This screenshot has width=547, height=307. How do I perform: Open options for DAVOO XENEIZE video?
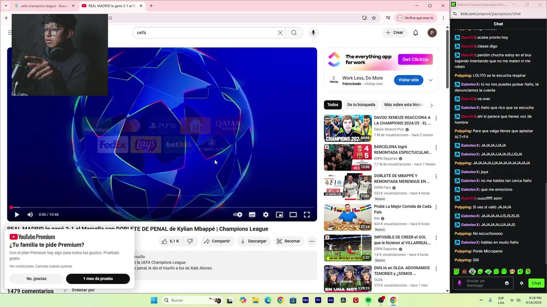click(436, 119)
